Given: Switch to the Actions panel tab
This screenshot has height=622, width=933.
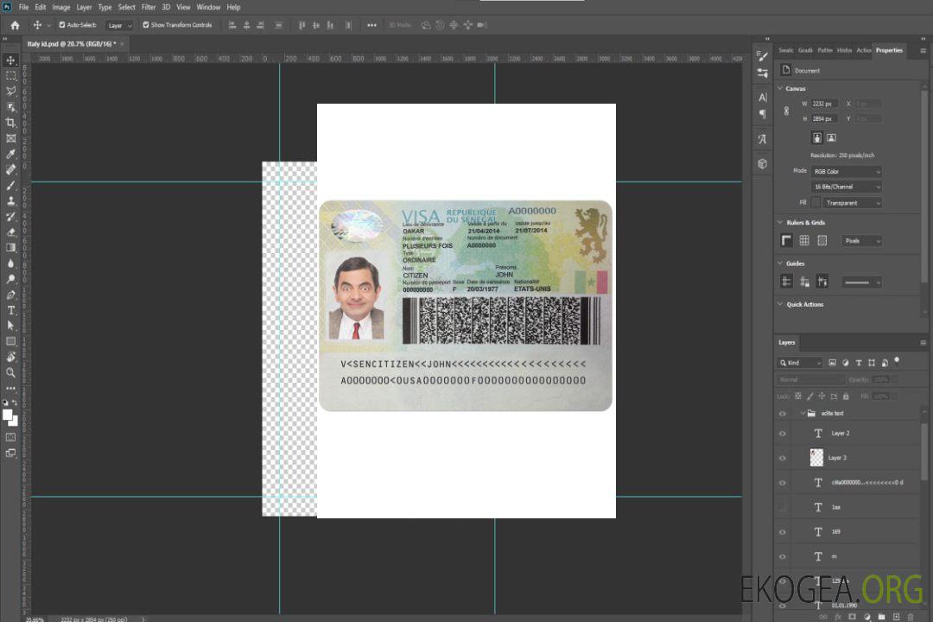Looking at the screenshot, I should tap(864, 51).
